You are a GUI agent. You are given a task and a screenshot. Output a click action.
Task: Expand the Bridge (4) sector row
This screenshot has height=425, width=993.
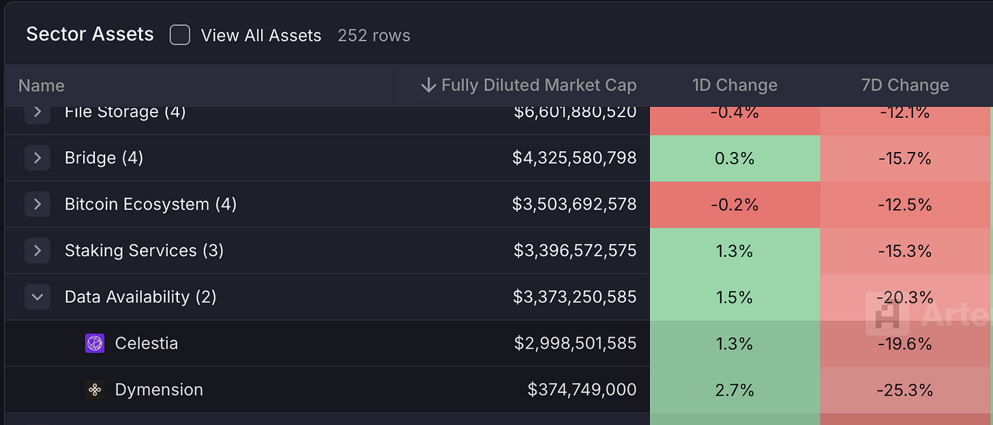[x=38, y=158]
